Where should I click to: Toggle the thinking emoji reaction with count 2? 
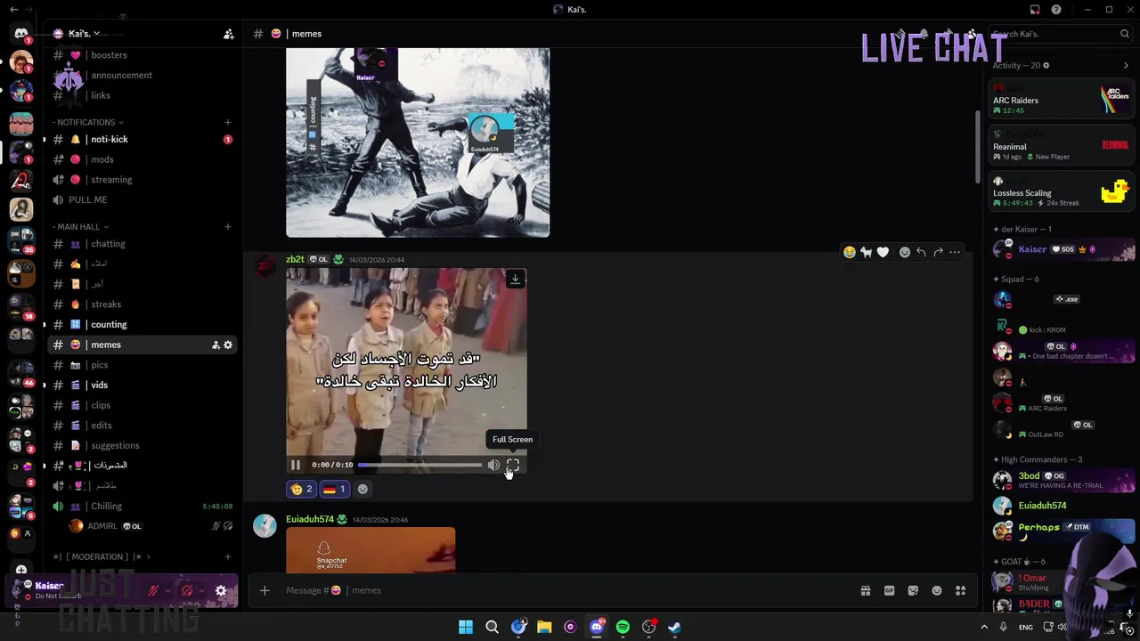(302, 489)
